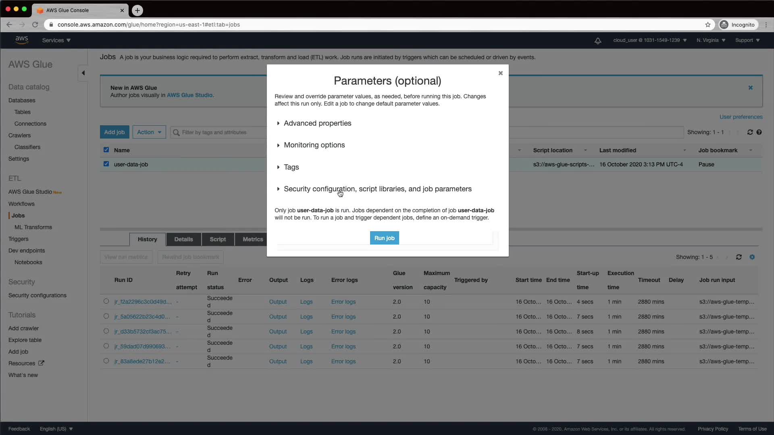
Task: Refresh the run history list
Action: [739, 257]
